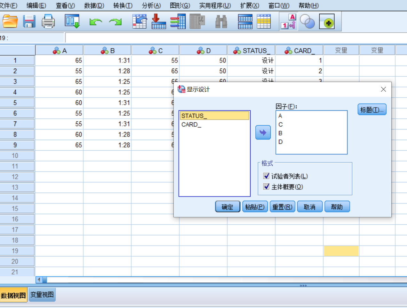Uncheck the 试验者列表(L) checkbox
This screenshot has width=407, height=308.
click(266, 176)
